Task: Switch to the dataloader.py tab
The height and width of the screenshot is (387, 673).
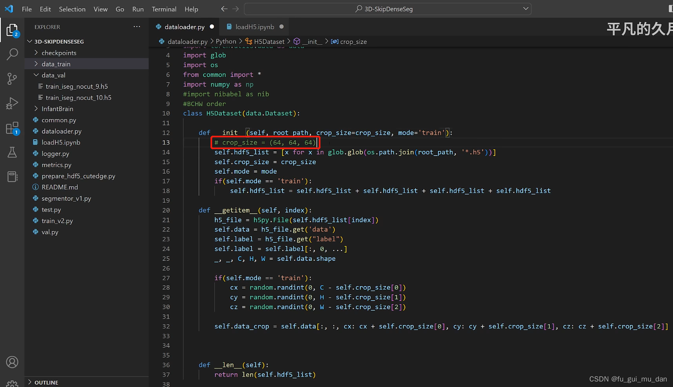Action: (x=184, y=27)
